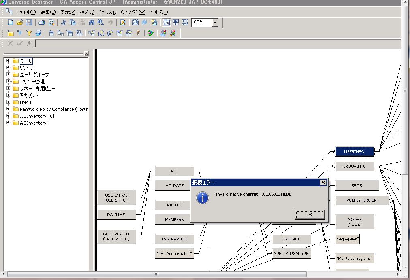The height and width of the screenshot is (280, 410).
Task: Click the Insert Class folder icon
Action: click(11, 33)
